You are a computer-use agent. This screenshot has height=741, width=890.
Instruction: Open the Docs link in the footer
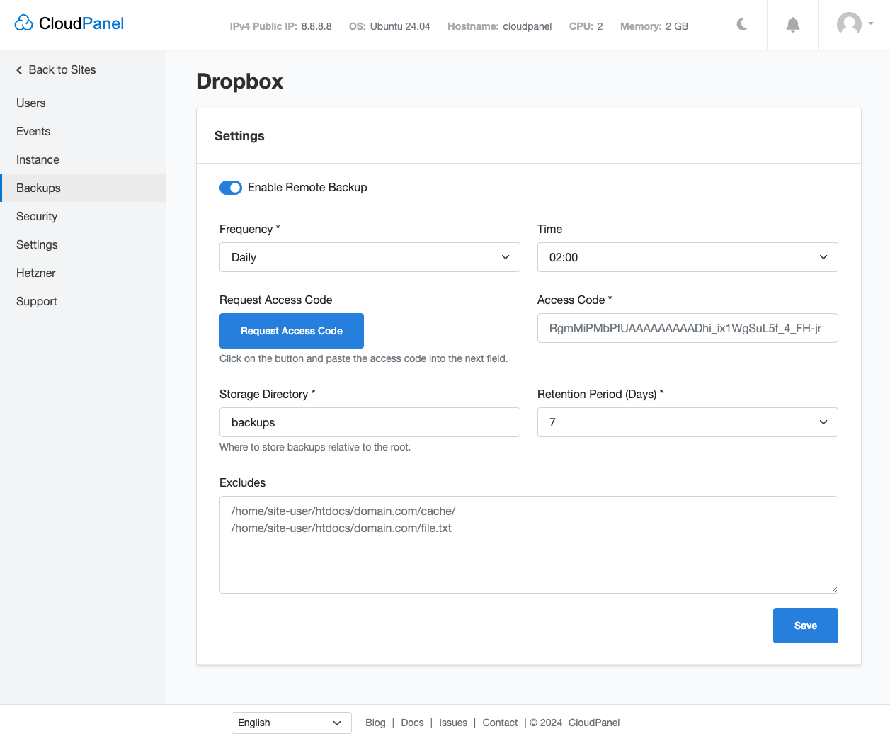coord(412,723)
